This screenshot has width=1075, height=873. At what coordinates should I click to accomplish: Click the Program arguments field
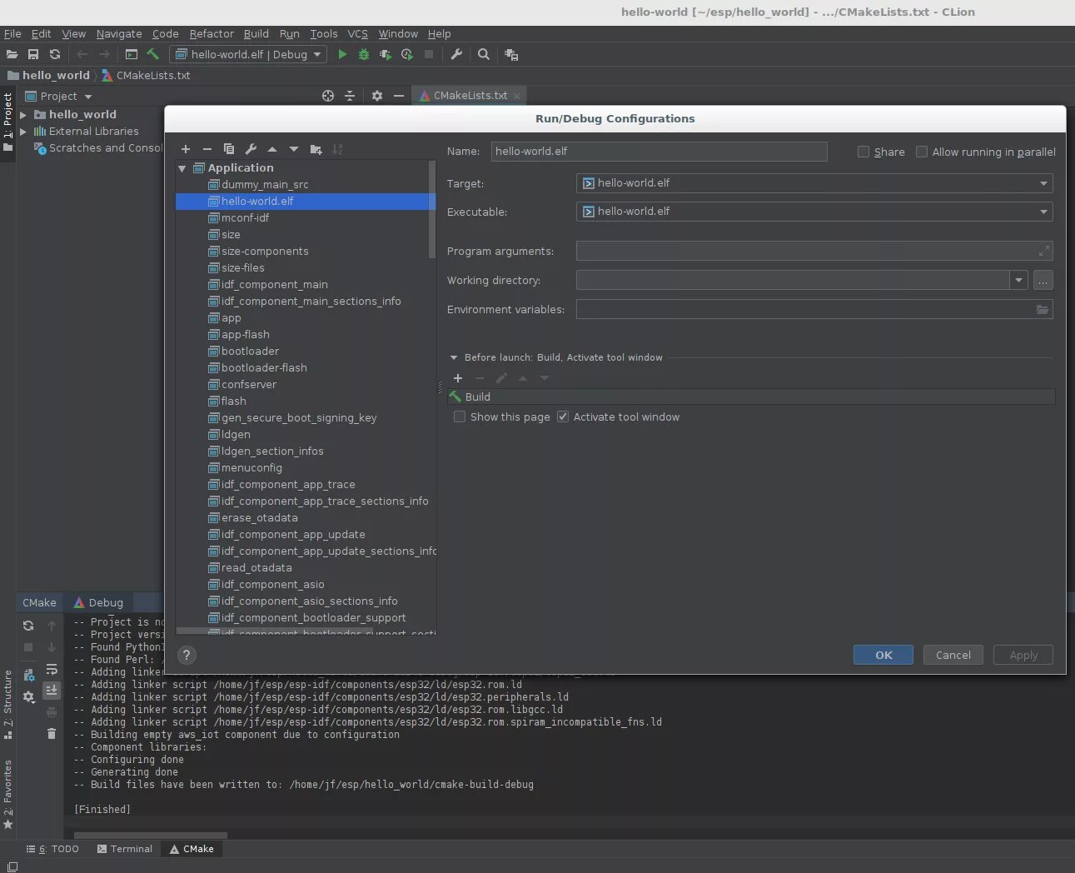click(x=814, y=252)
